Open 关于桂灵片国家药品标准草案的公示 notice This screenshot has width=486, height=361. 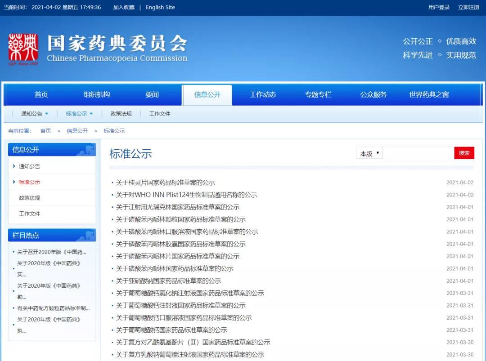click(165, 183)
